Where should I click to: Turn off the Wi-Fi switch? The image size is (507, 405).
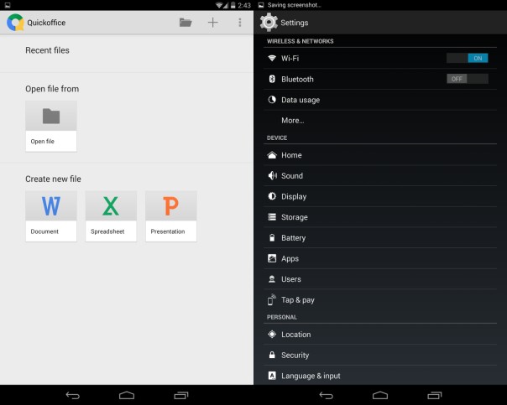[467, 59]
